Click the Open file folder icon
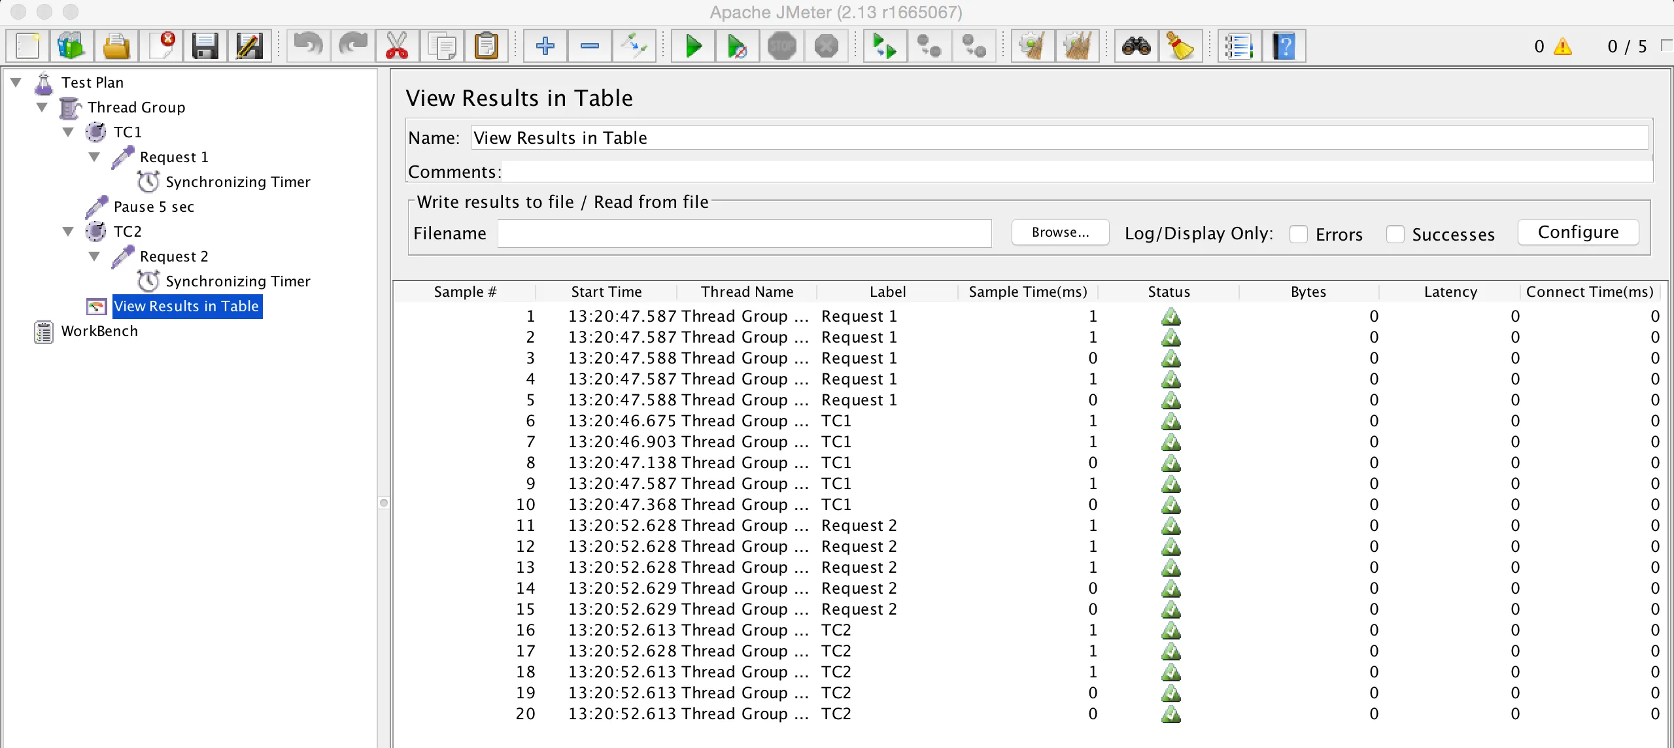The width and height of the screenshot is (1674, 748). pos(116,46)
